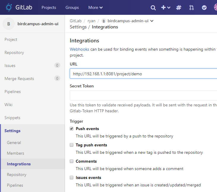This screenshot has width=217, height=192.
Task: Open Pipelines under Settings
Action: point(15,185)
